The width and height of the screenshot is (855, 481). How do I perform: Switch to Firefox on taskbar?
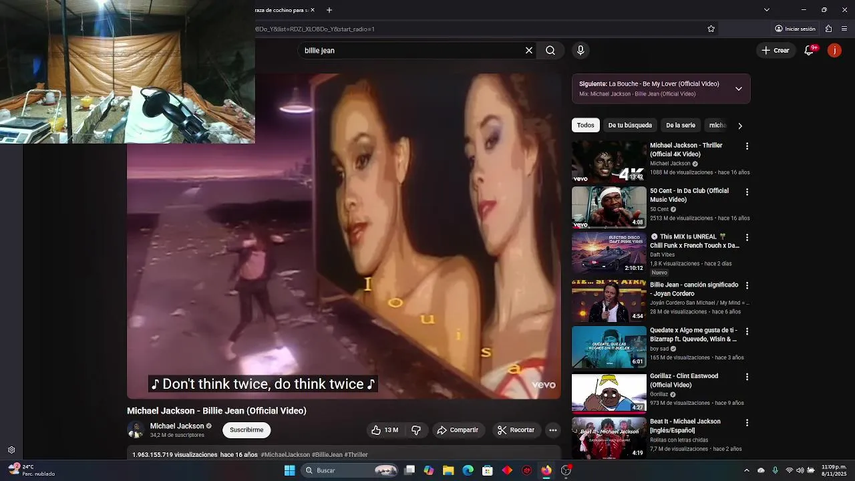(546, 470)
